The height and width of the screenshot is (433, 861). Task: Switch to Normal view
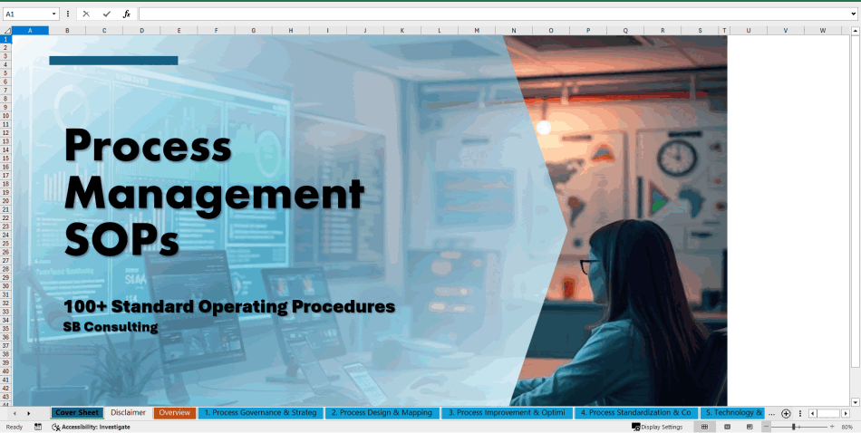coord(704,427)
